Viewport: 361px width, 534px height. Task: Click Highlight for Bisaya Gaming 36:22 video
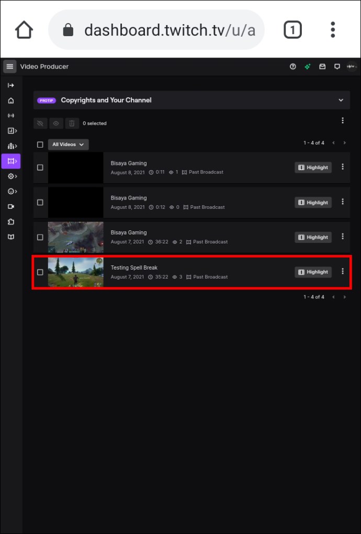tap(313, 237)
